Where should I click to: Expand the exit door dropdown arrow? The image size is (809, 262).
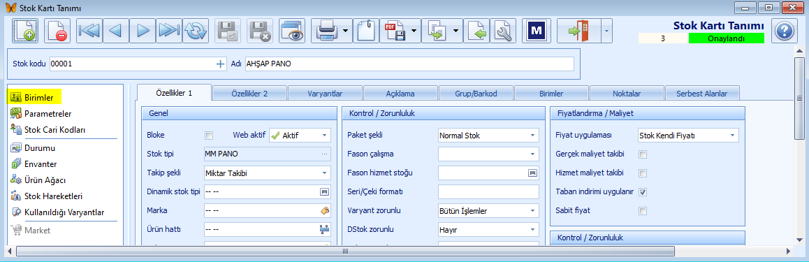point(606,31)
